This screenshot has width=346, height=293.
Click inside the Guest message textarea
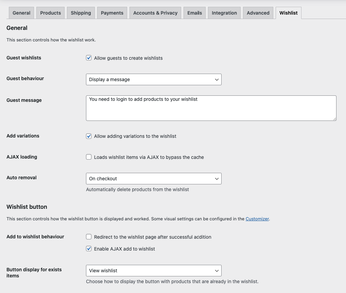(211, 109)
